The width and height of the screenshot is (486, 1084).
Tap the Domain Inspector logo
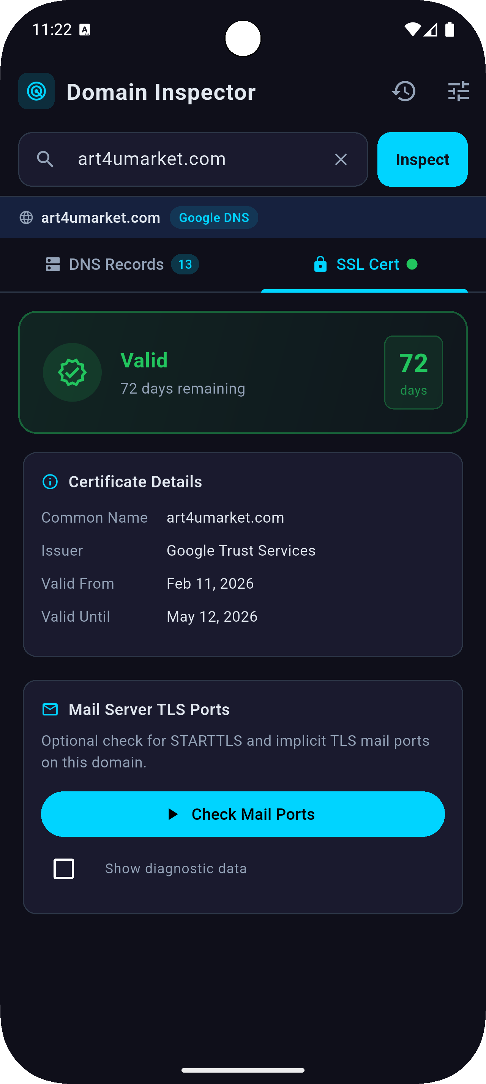(36, 91)
